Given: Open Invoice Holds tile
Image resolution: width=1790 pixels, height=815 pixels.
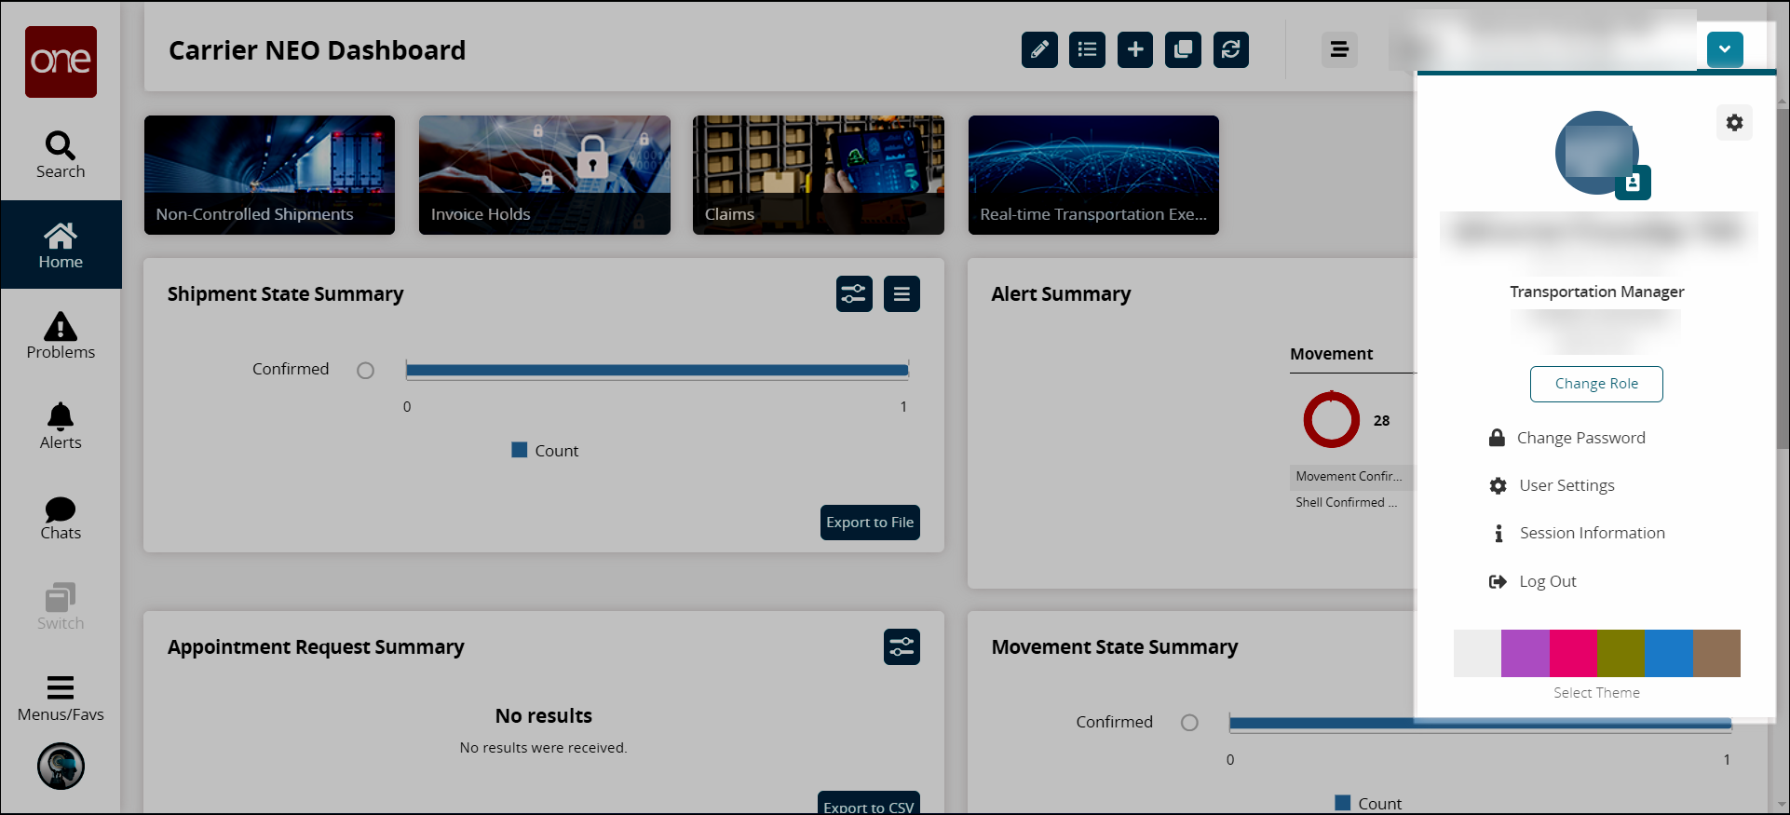Looking at the screenshot, I should click(544, 175).
